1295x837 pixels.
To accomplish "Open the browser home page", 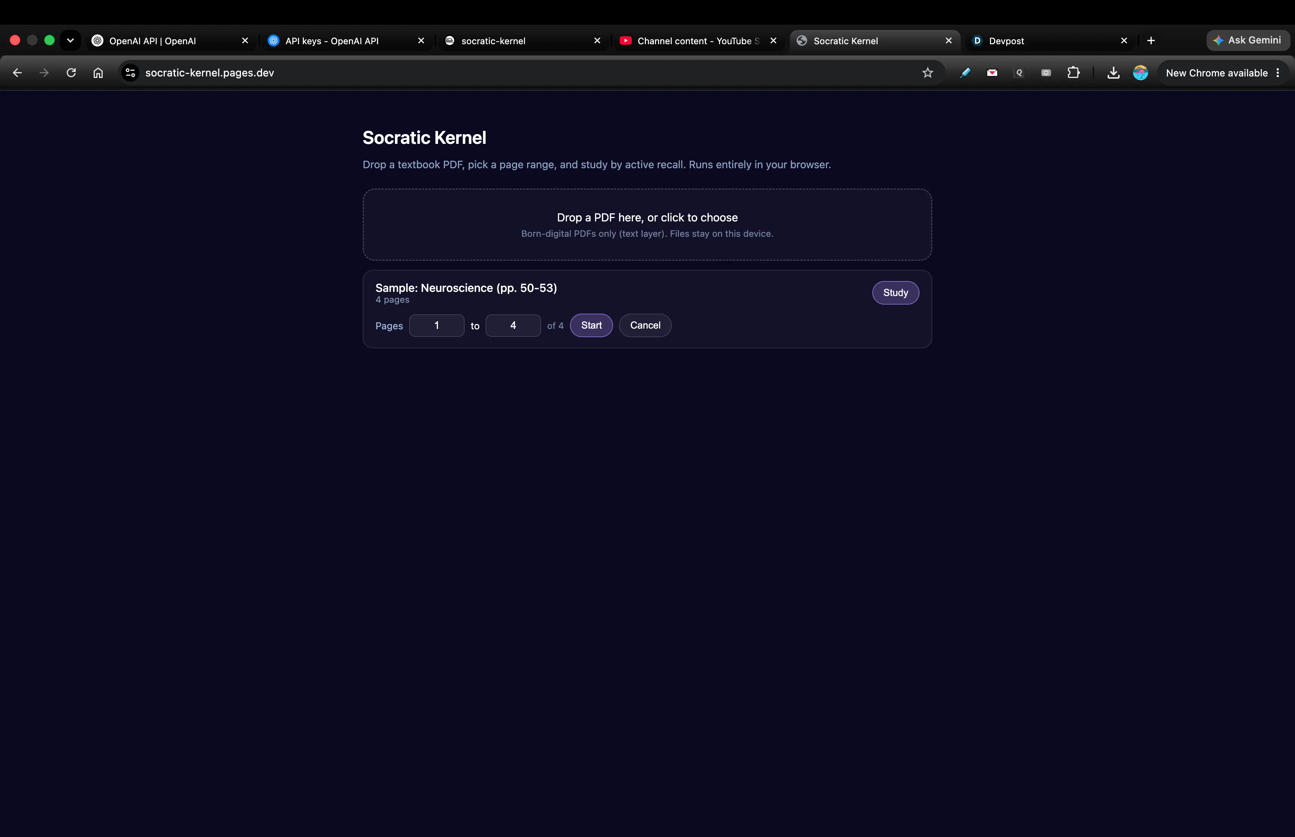I will click(x=98, y=73).
